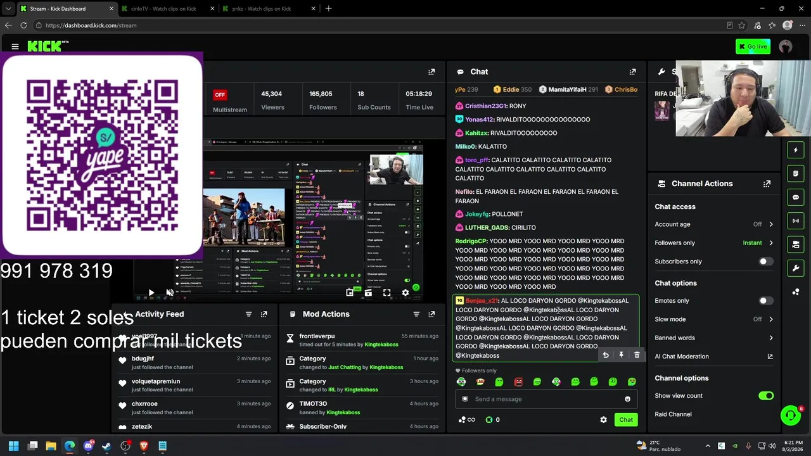Screen dimensions: 811x456
Task: Open the chat bubble sidebar panel
Action: coord(796,198)
